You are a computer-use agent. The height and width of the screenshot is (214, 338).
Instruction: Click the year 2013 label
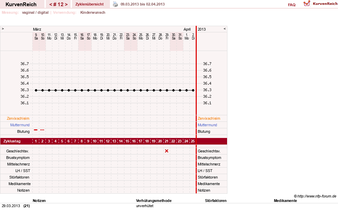pos(202,29)
